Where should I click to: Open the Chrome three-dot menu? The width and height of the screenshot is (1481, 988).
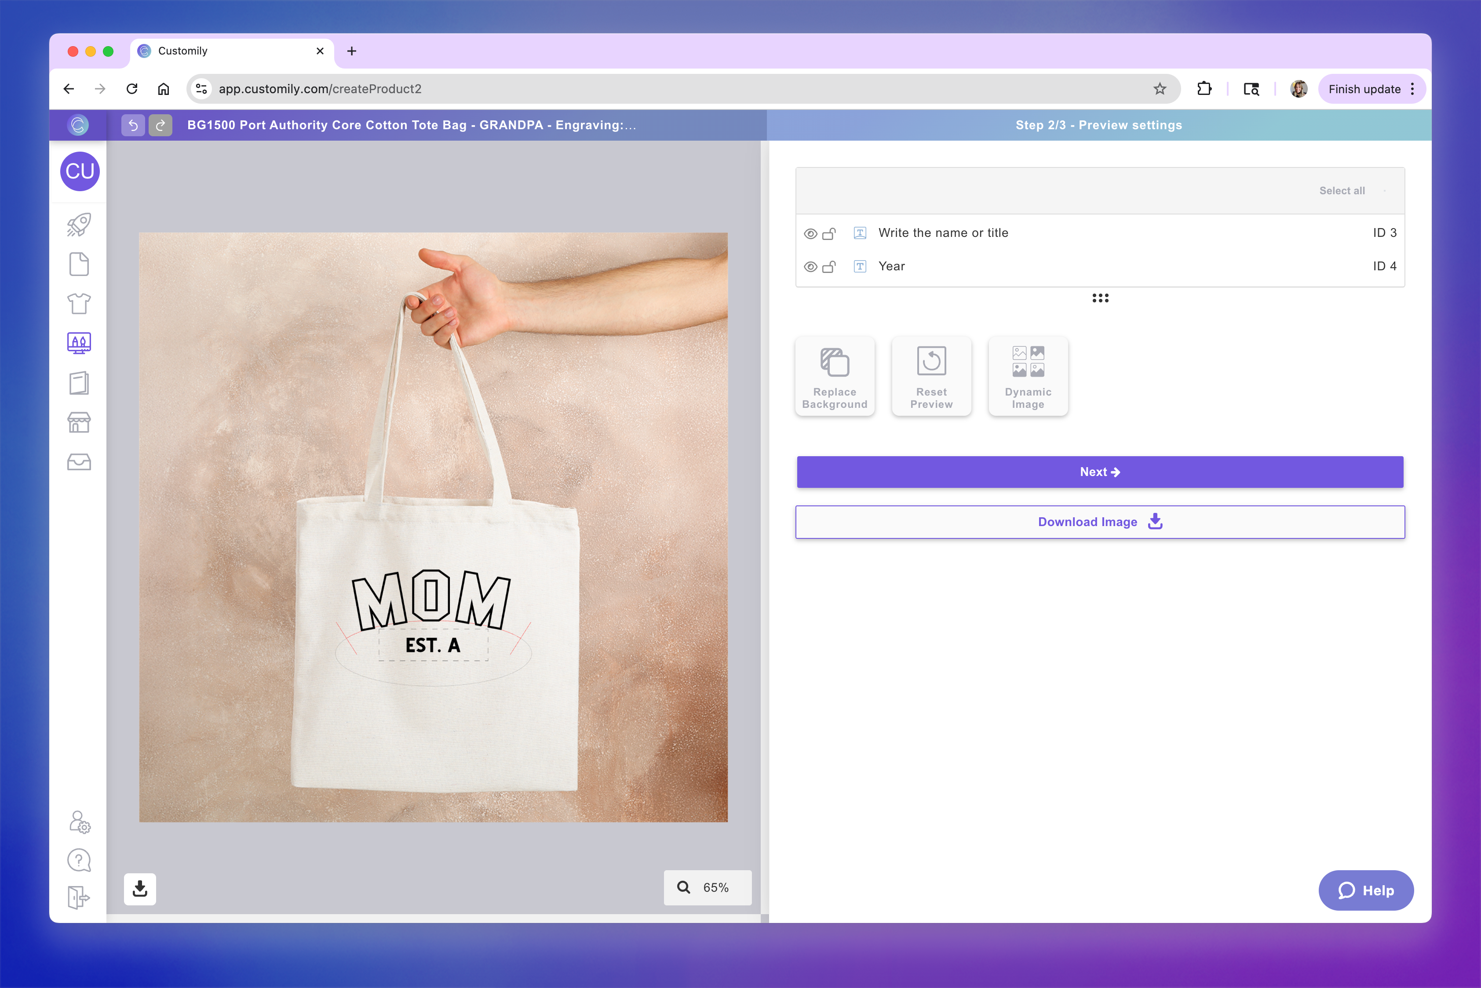[1412, 89]
